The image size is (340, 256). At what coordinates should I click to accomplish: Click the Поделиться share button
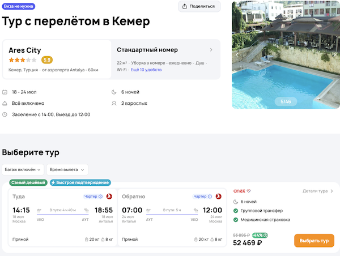click(199, 6)
